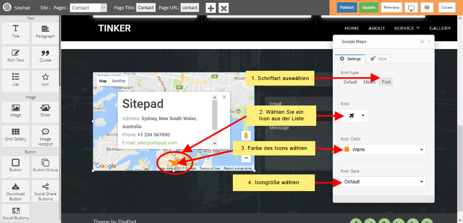Click the Terms of Use map link
463x223 pixels.
[x=210, y=168]
